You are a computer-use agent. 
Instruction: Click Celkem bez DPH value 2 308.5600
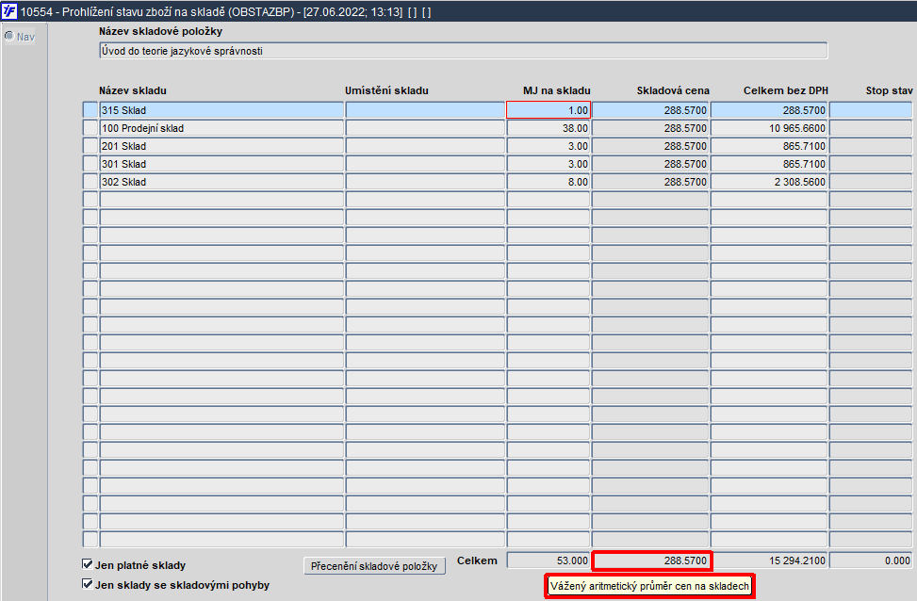[769, 182]
